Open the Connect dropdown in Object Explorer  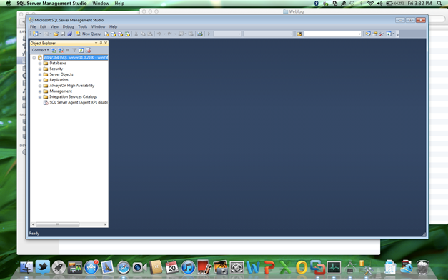click(40, 50)
